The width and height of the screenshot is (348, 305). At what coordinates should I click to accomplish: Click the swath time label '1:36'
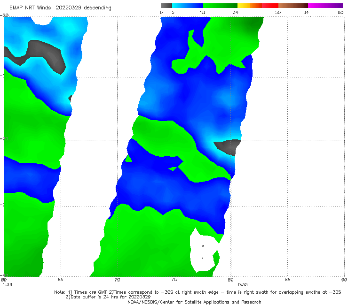(x=8, y=285)
